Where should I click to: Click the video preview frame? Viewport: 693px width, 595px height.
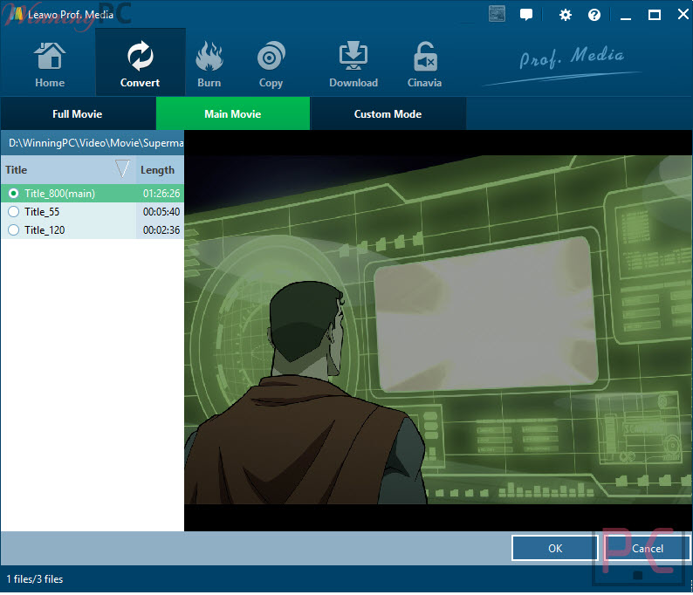(x=438, y=330)
